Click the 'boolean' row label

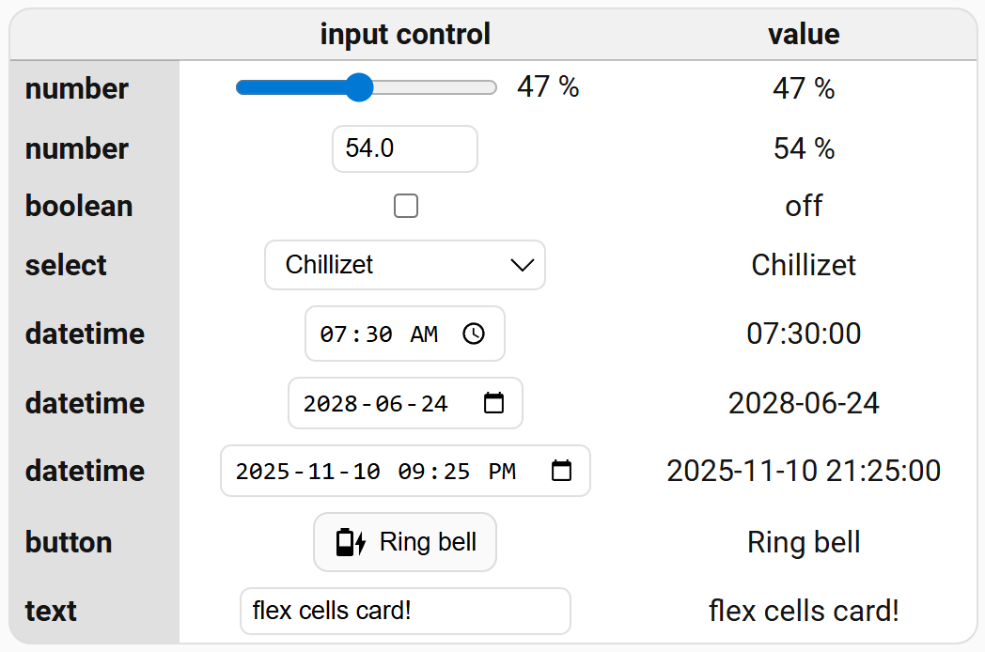pyautogui.click(x=79, y=206)
